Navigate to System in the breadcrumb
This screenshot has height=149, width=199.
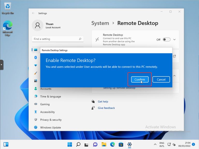pyautogui.click(x=100, y=23)
